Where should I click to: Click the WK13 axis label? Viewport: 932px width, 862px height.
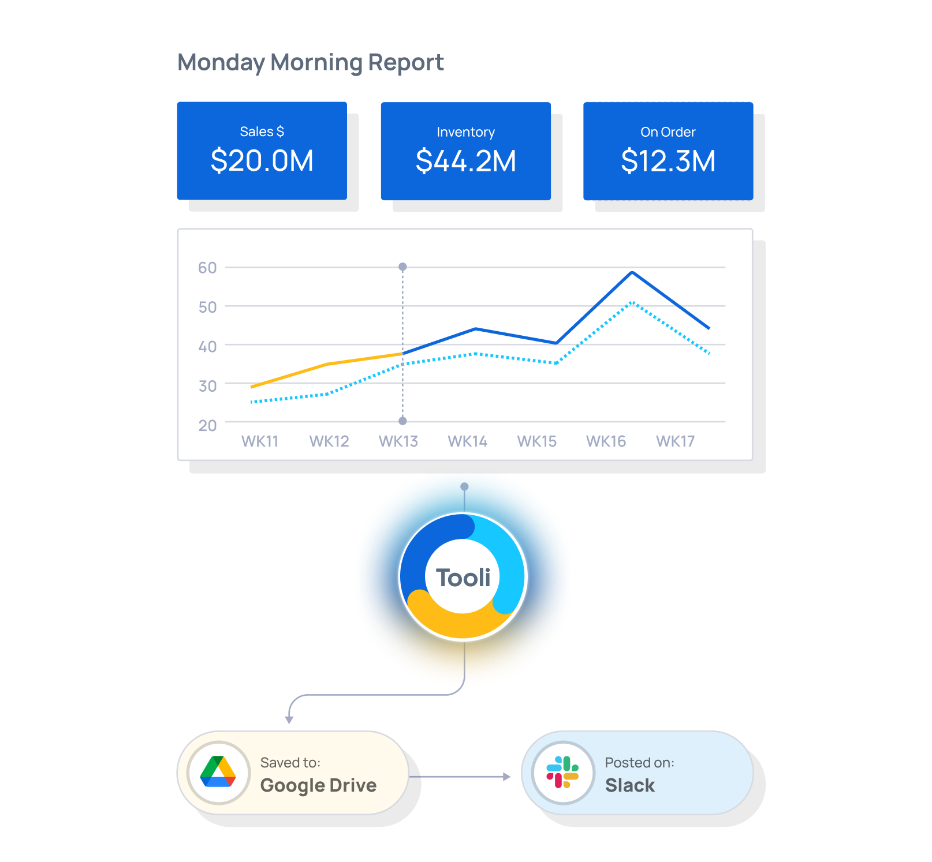pos(398,441)
